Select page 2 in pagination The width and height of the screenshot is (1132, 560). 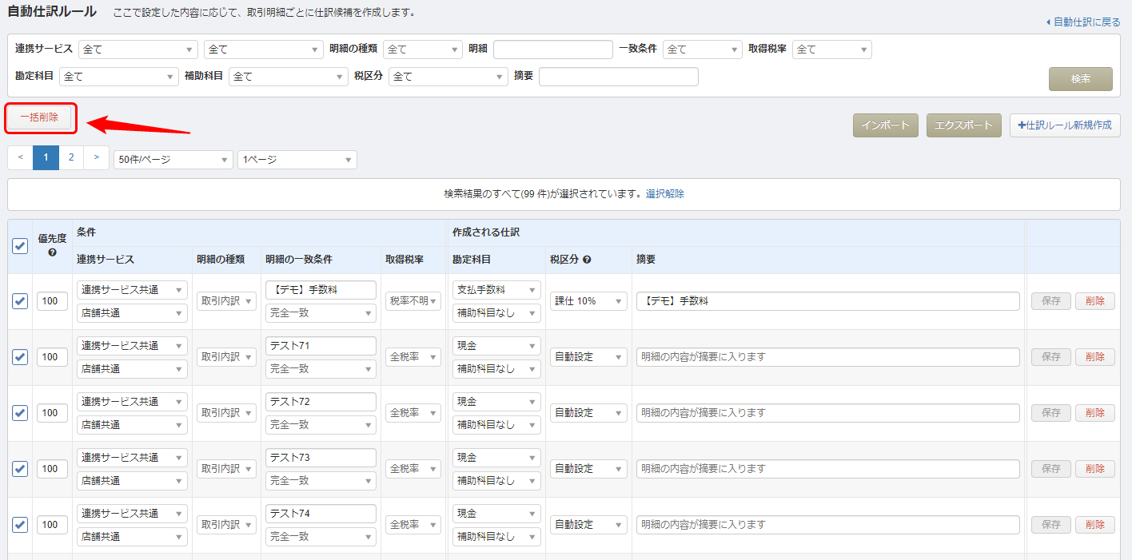pos(71,157)
